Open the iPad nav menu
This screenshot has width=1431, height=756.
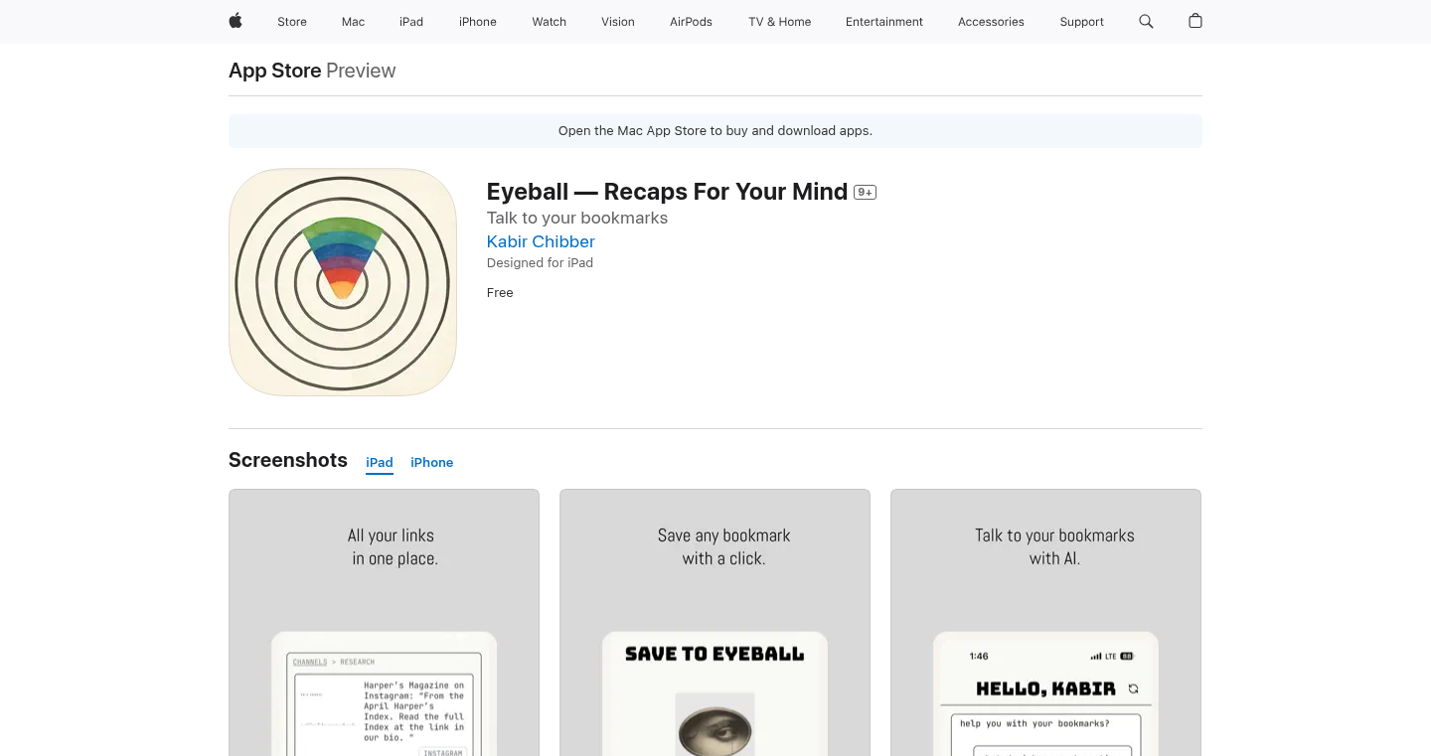point(411,22)
